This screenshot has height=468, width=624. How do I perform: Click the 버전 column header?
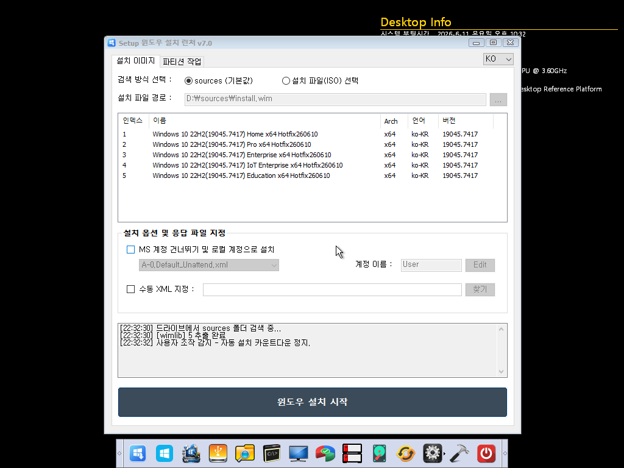tap(466, 121)
